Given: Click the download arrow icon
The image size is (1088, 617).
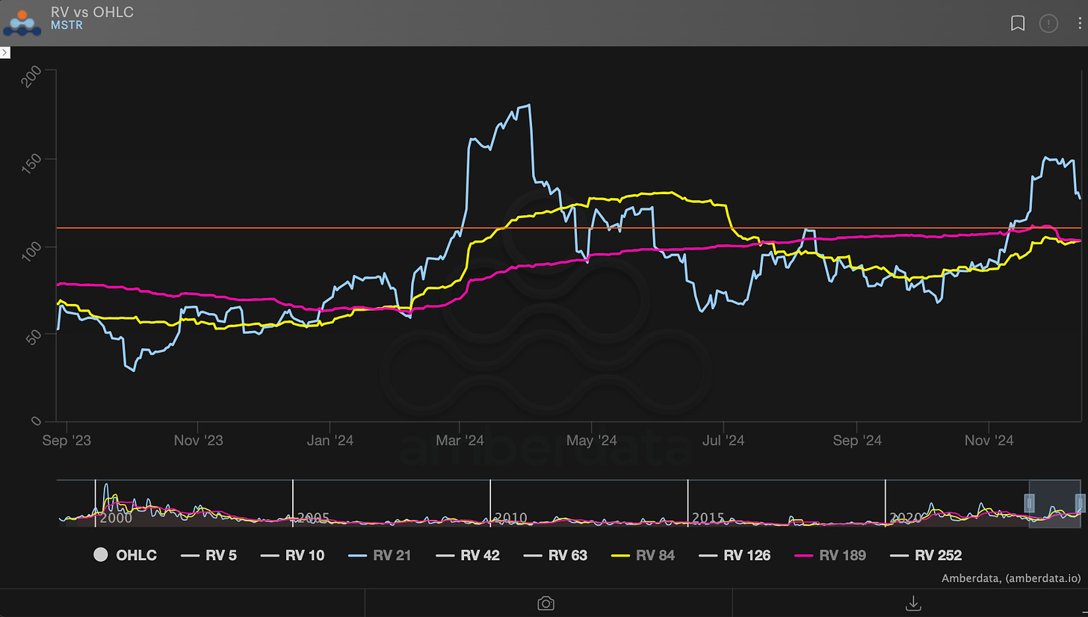Looking at the screenshot, I should pyautogui.click(x=912, y=603).
